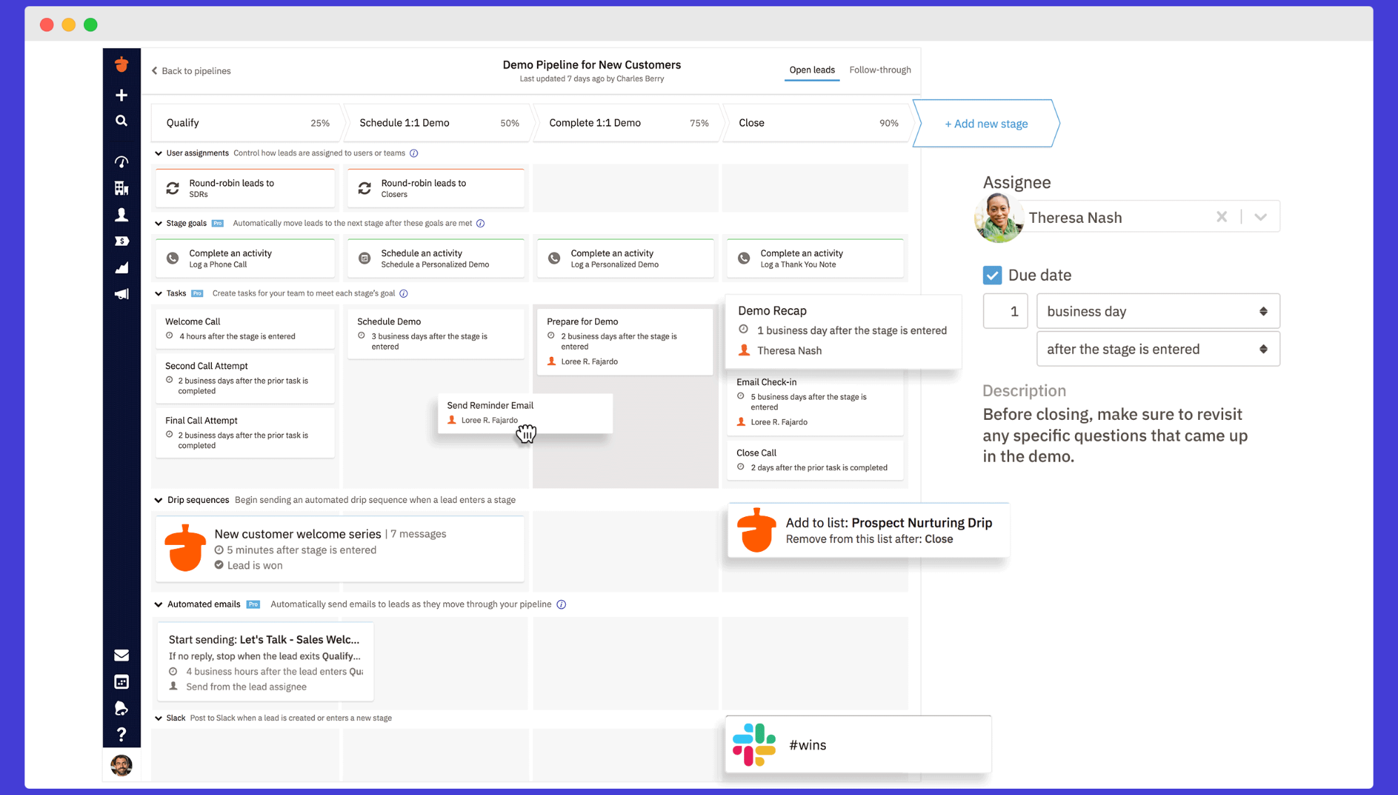
Task: Collapse the Stage goals section
Action: [159, 224]
